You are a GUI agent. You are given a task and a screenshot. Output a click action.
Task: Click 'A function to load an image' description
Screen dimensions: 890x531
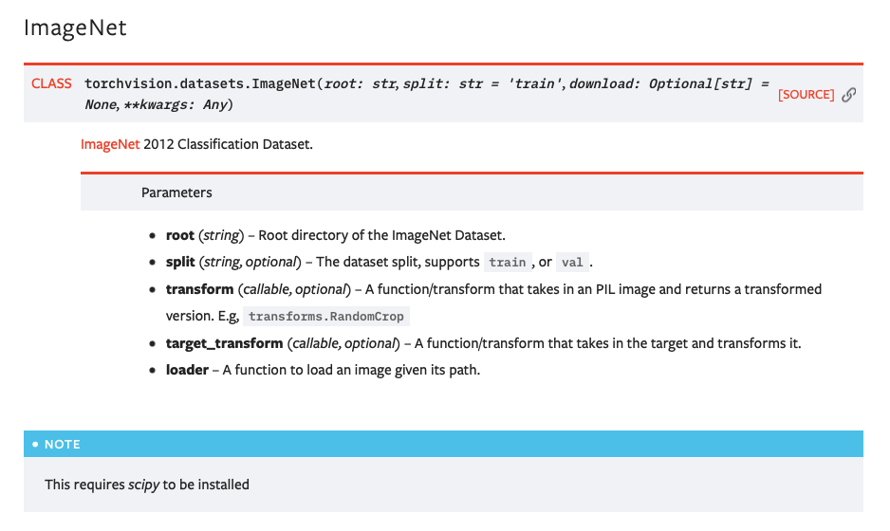[x=351, y=370]
